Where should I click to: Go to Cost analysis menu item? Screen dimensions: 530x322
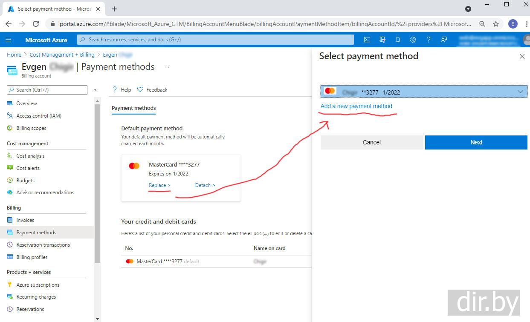pos(30,156)
